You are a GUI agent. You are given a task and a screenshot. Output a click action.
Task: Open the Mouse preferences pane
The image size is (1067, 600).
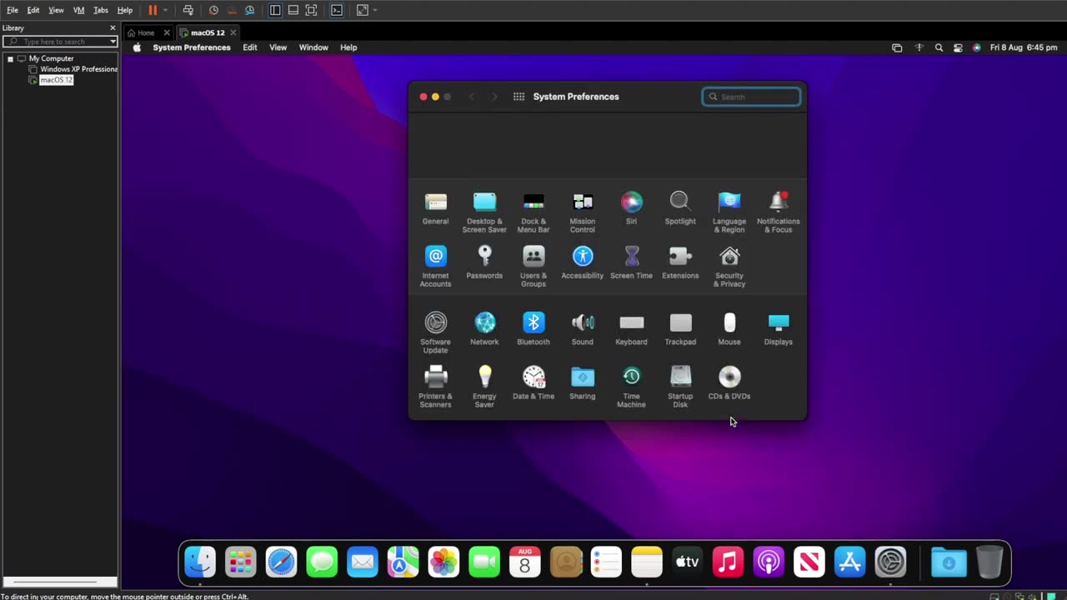pos(729,329)
